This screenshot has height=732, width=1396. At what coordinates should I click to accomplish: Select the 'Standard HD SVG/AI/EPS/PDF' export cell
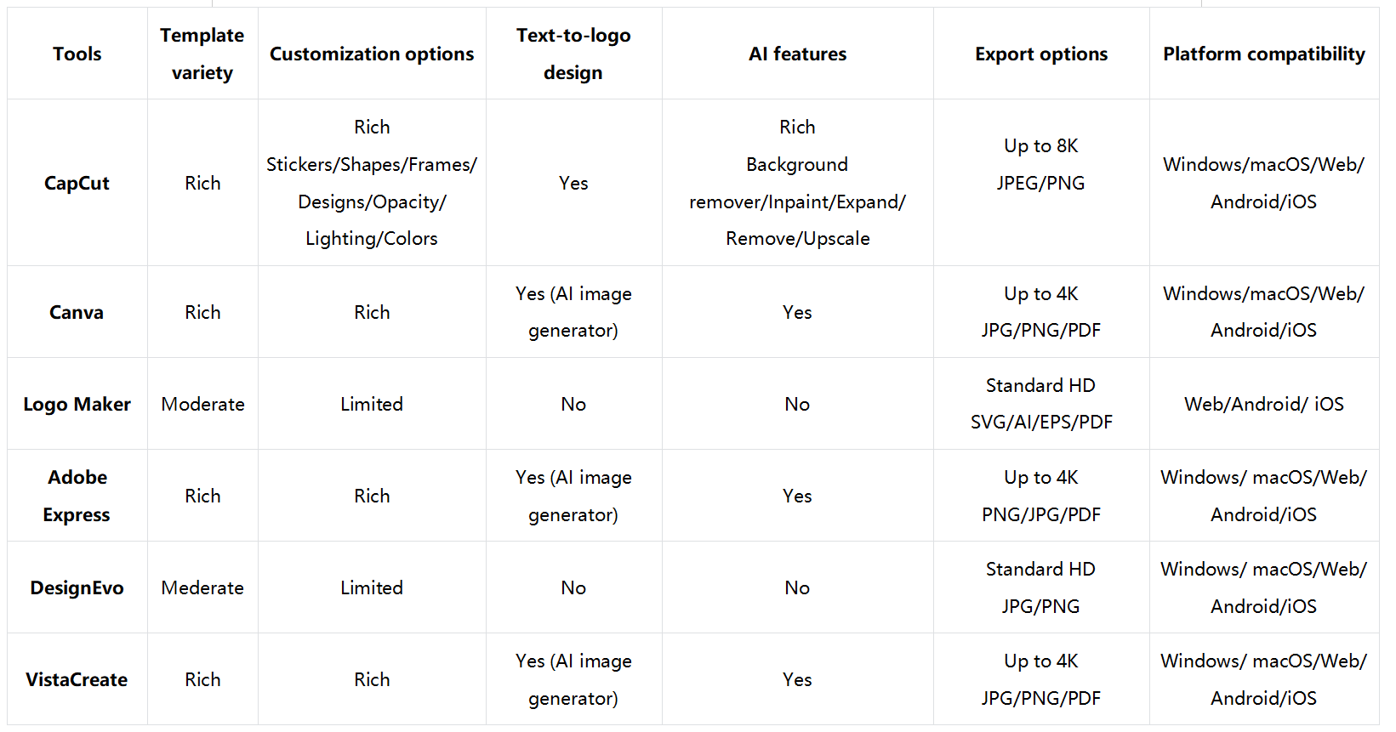1040,404
